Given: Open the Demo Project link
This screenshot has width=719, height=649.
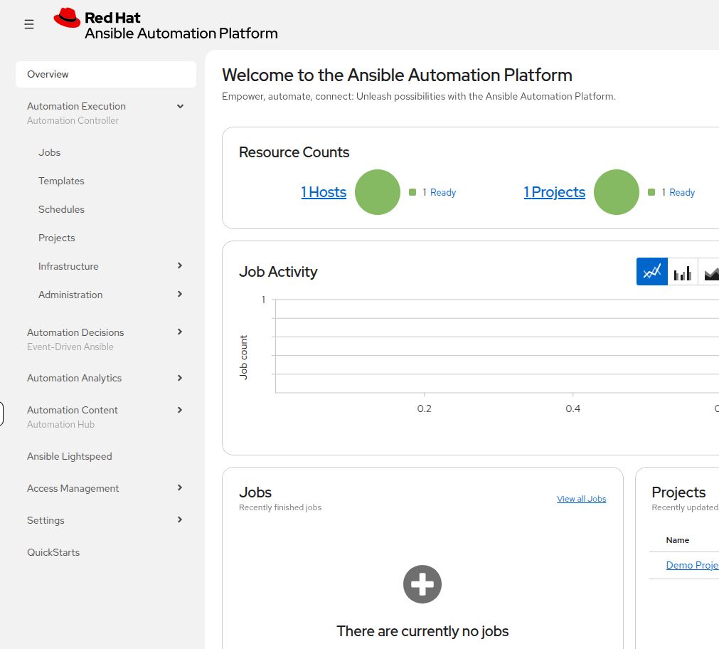Looking at the screenshot, I should coord(693,565).
